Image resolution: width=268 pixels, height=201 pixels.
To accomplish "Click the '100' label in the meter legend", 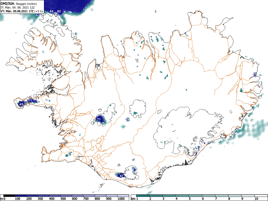I will (18, 199).
